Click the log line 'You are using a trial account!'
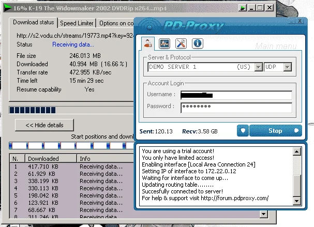 coord(178,151)
